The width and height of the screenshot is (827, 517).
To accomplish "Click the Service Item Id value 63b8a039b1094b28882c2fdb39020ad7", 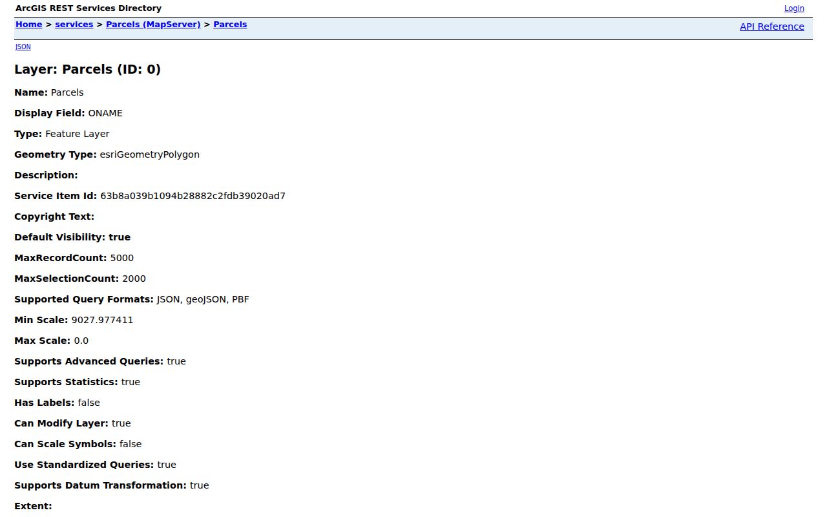I will (x=193, y=196).
